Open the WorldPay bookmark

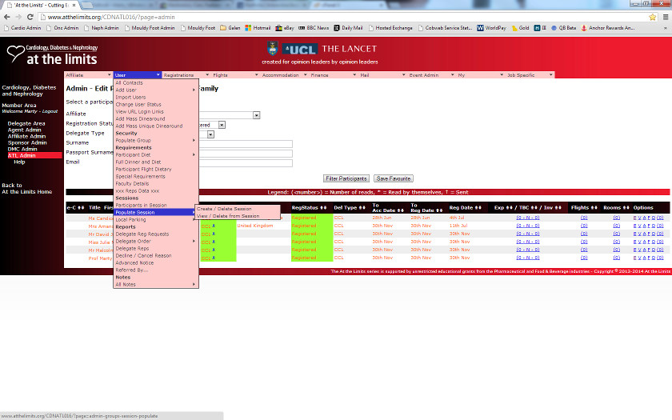point(491,28)
